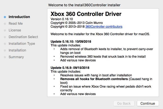Click the Summary step bullet dot
Image resolution: width=163 pixels, height=109 pixels.
(x=5, y=57)
